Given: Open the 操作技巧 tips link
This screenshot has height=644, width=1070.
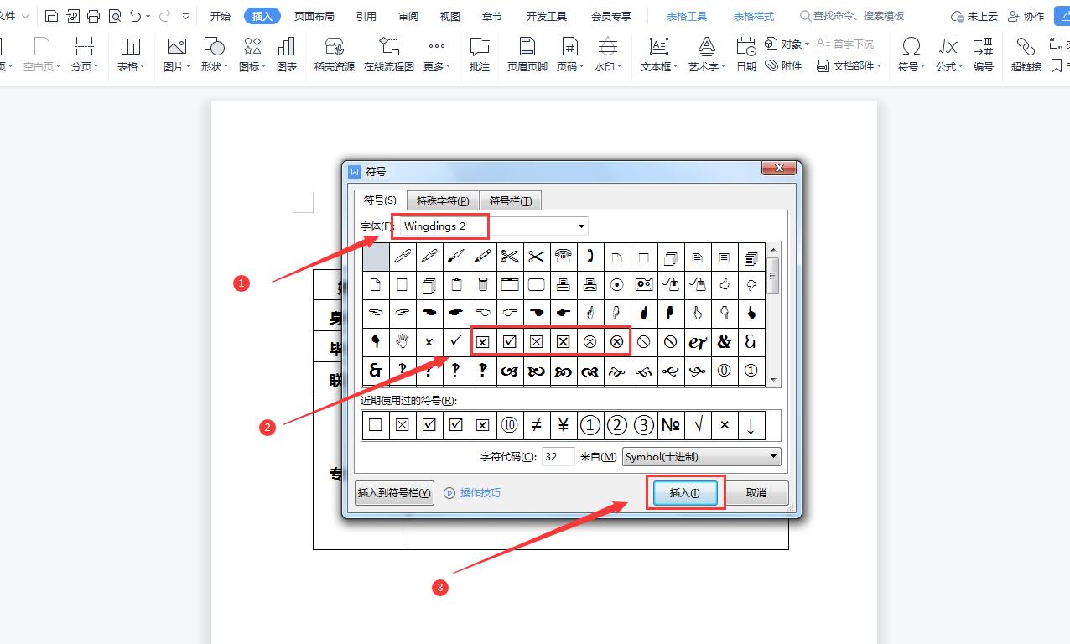Looking at the screenshot, I should coord(472,493).
